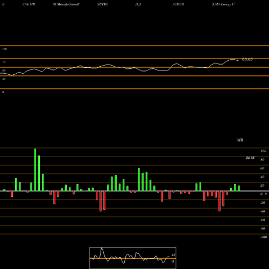Screen dimensions: 269x269
Task: Click the SI MunafaSutraR header text
Action: click(x=66, y=4)
